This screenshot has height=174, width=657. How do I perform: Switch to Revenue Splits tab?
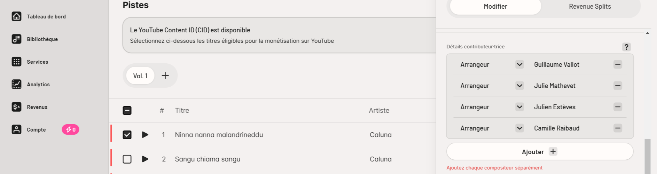point(590,7)
